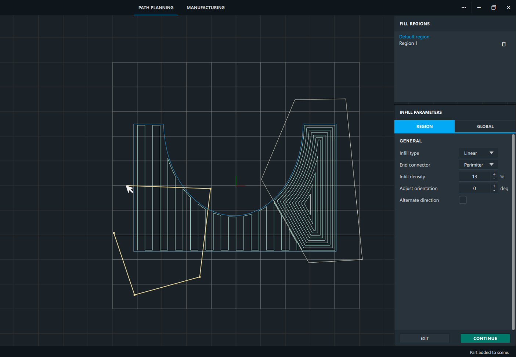Click the Infill density value field
Screen dimensions: 516x357
coord(474,176)
